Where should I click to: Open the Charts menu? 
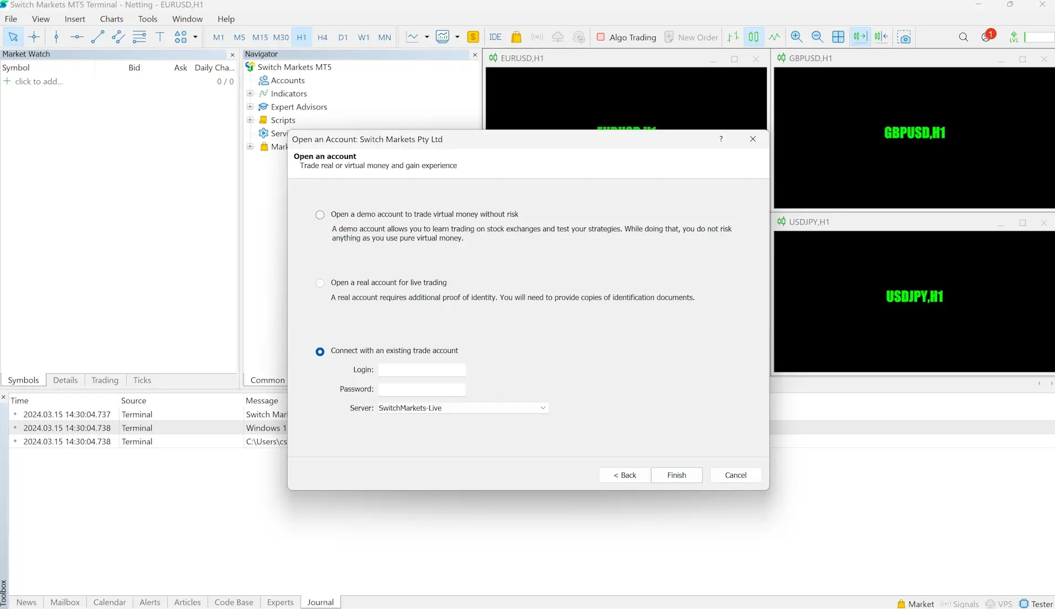pyautogui.click(x=112, y=18)
